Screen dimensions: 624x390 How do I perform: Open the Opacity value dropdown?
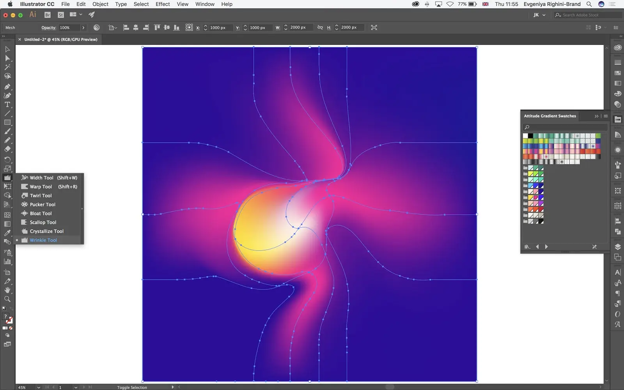tap(83, 27)
